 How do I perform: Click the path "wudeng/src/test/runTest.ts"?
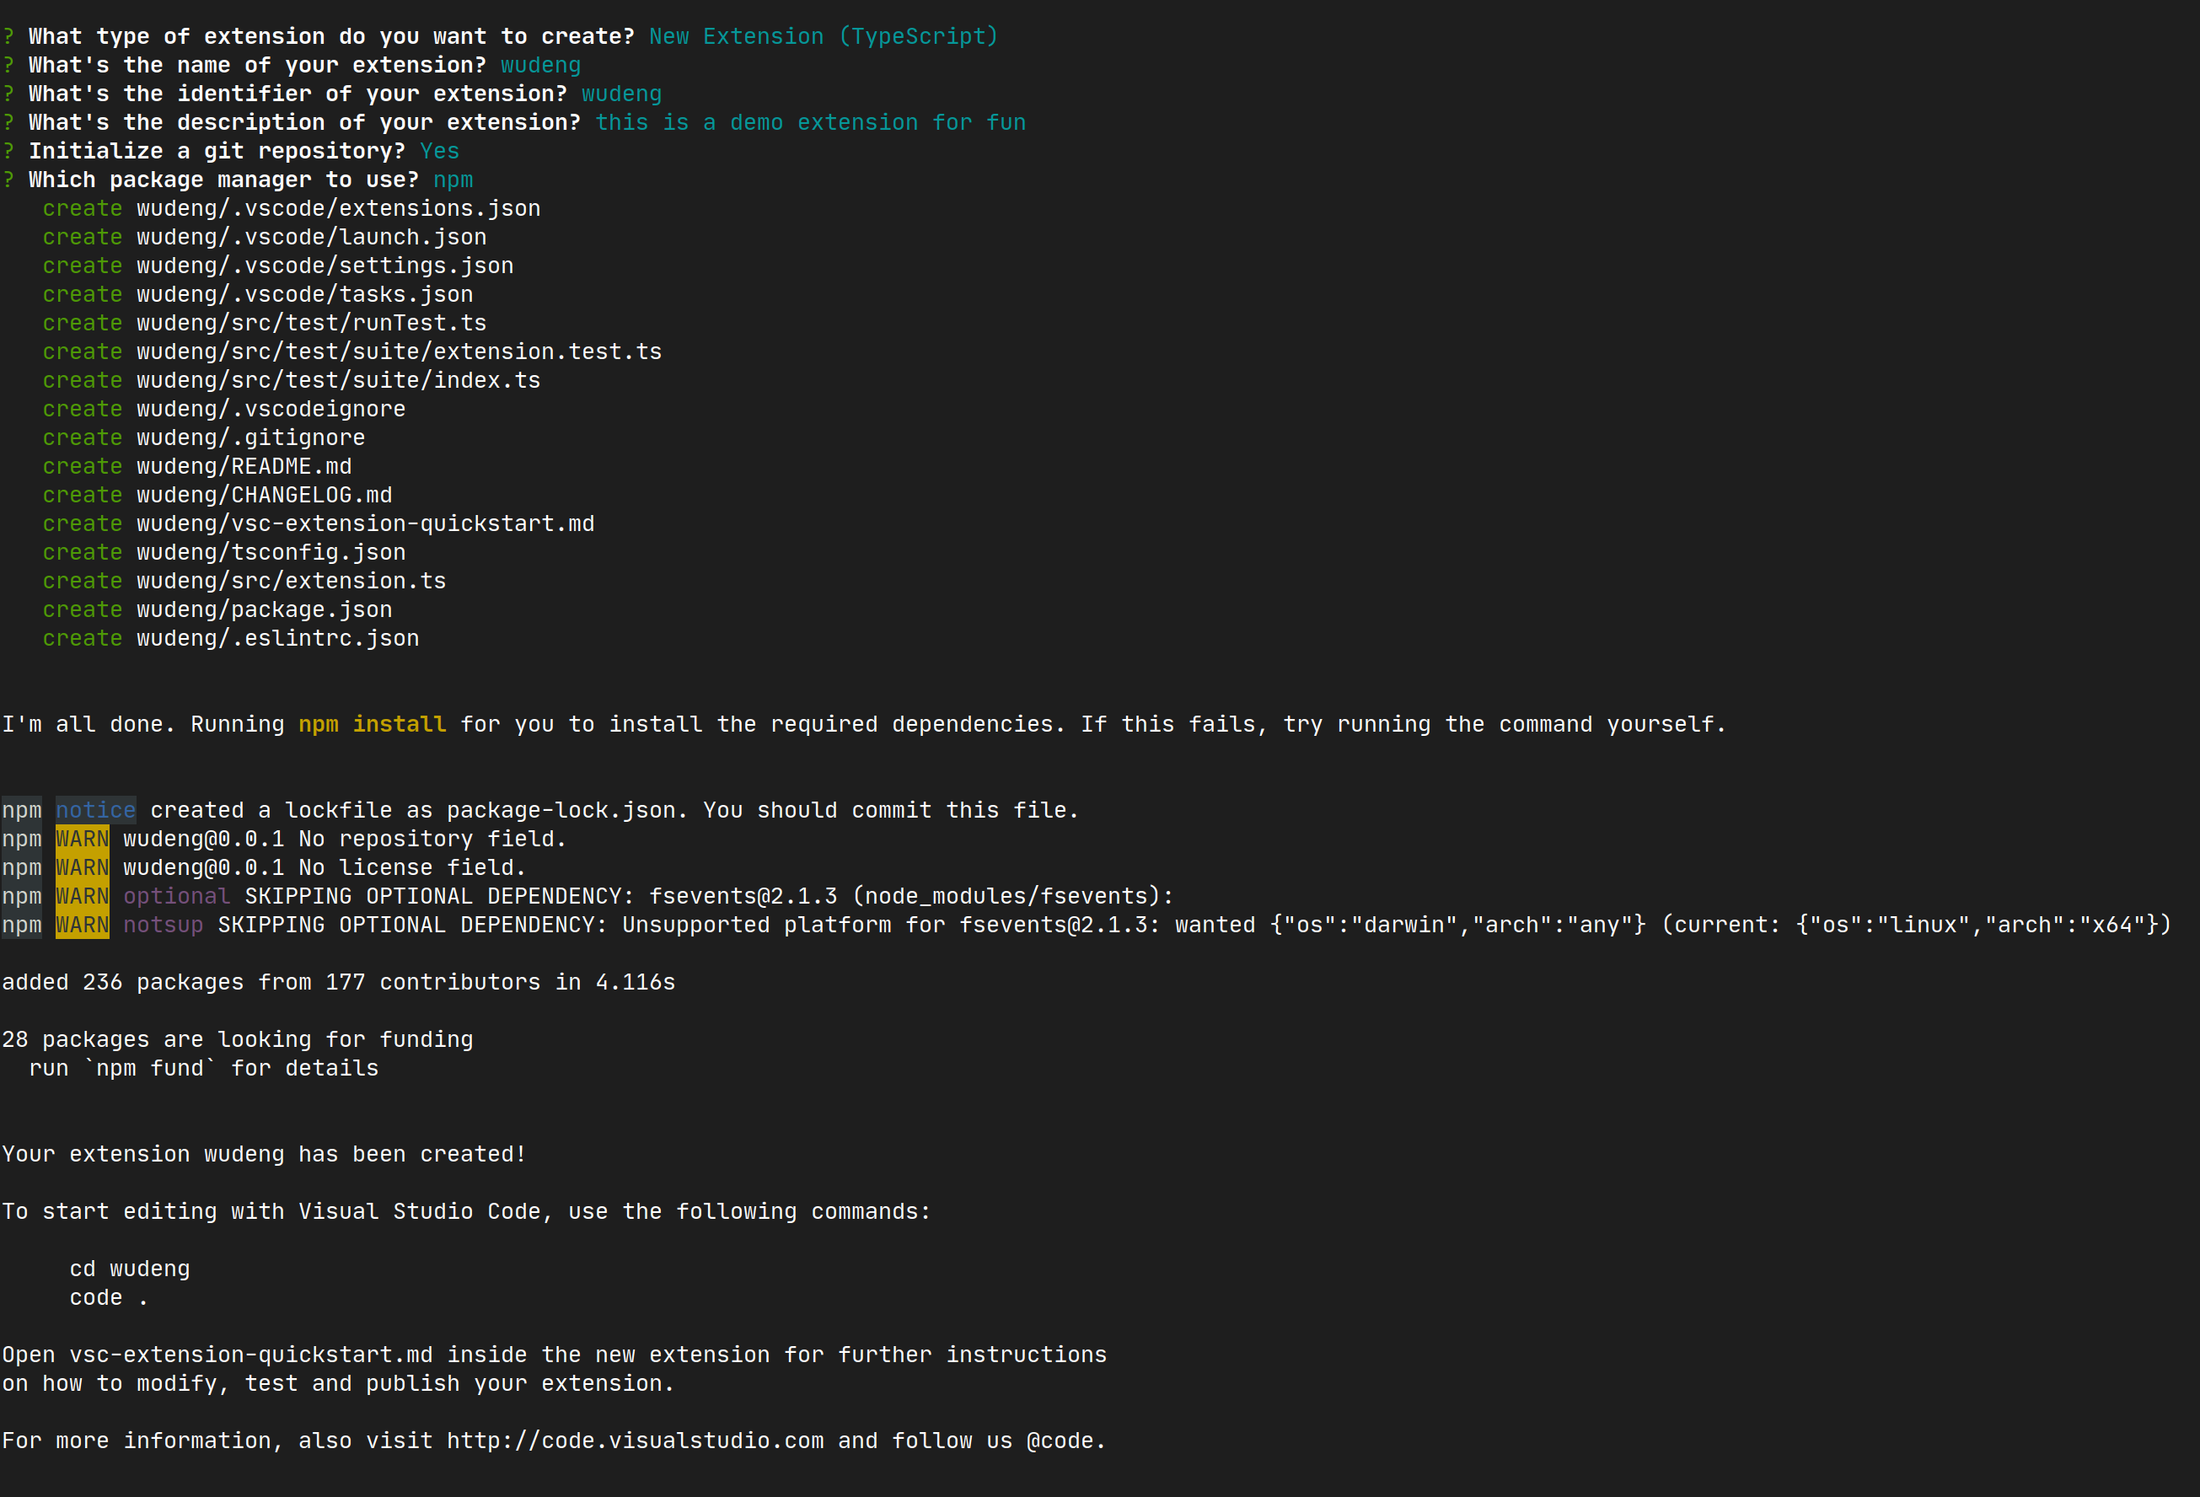pos(311,323)
